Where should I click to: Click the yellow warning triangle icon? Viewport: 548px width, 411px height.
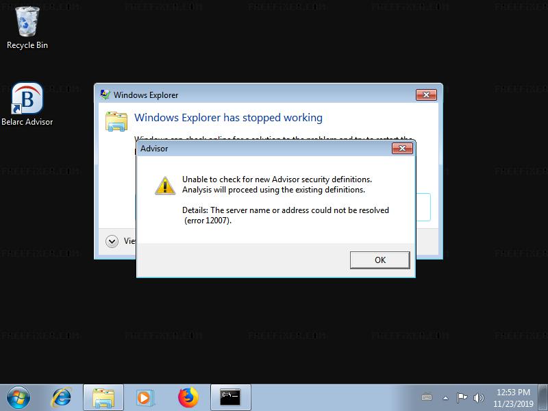[x=165, y=185]
